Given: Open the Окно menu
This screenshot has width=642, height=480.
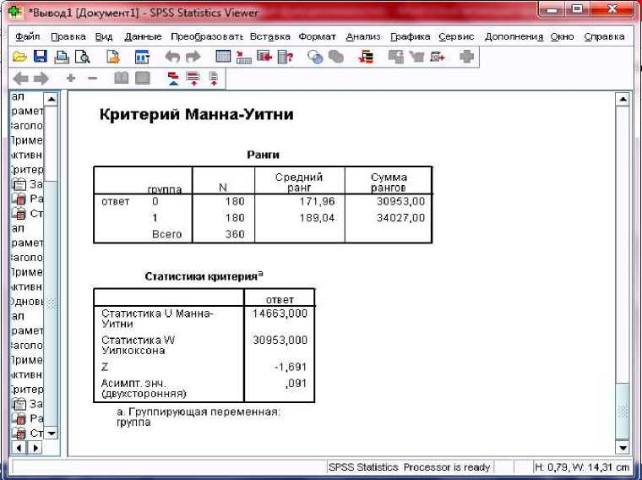Looking at the screenshot, I should click(562, 36).
